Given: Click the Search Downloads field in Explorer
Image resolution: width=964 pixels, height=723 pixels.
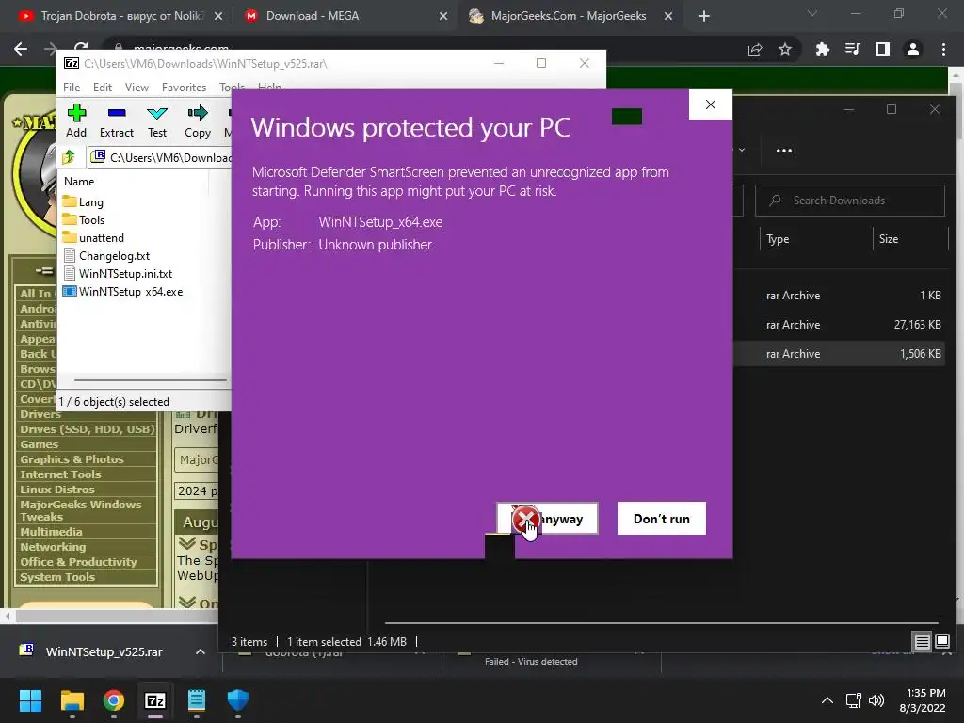Looking at the screenshot, I should click(x=850, y=201).
